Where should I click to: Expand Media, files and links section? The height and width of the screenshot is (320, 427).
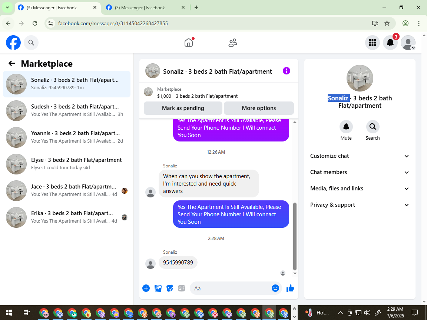coord(360,189)
